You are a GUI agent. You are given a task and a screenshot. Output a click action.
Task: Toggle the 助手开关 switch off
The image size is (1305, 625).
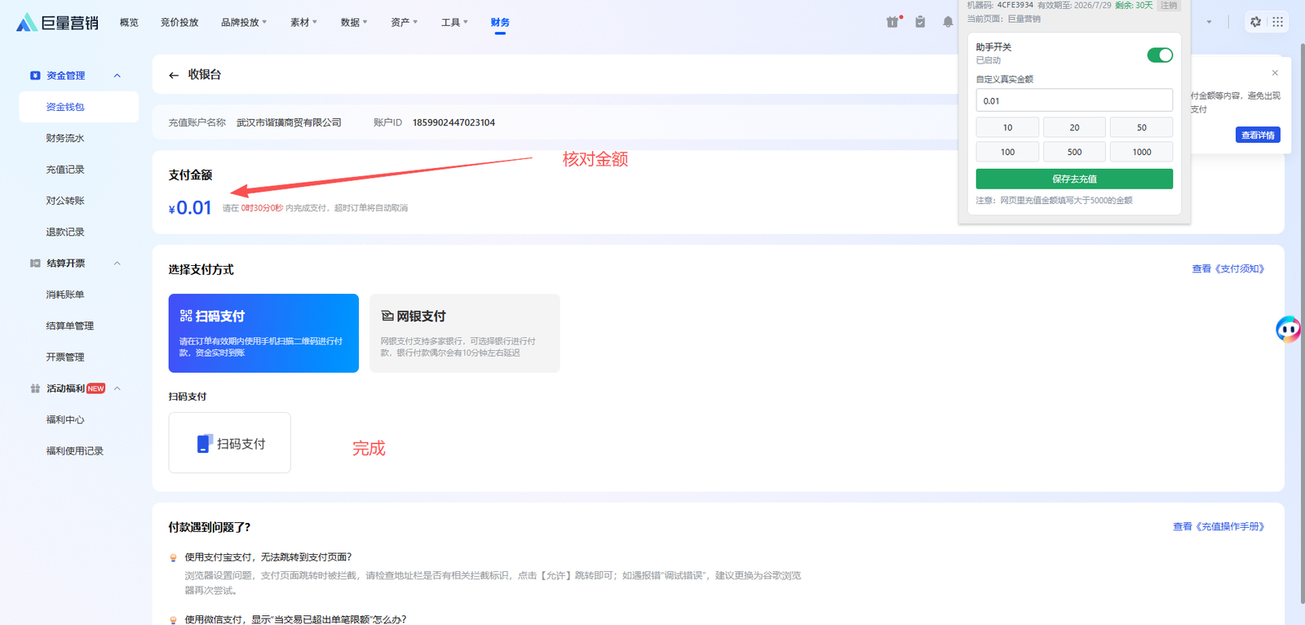(x=1160, y=55)
